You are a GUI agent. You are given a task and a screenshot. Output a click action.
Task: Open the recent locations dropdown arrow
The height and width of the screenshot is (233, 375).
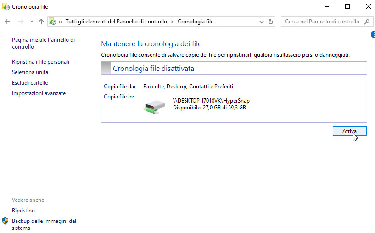[x=31, y=22]
